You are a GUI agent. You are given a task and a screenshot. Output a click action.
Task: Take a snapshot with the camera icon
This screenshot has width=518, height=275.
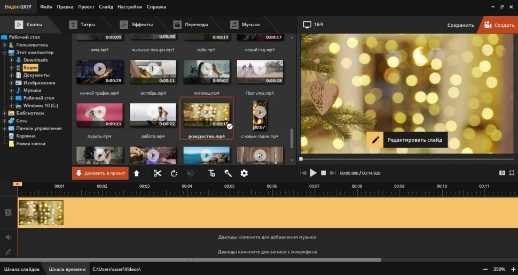(x=502, y=173)
